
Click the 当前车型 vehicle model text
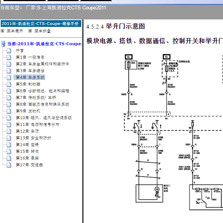coord(53,7)
